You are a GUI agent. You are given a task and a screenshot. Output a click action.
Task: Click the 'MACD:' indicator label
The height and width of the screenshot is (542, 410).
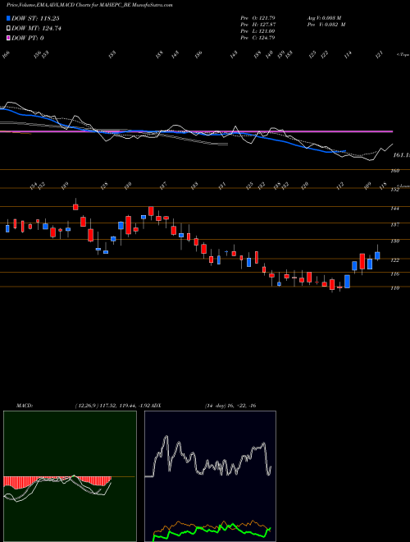tap(25, 406)
